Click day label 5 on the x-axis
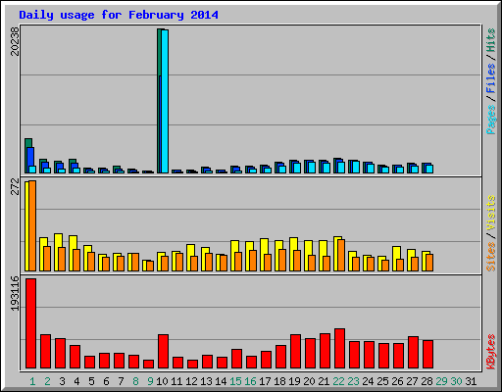This screenshot has height=392, width=502. click(91, 381)
